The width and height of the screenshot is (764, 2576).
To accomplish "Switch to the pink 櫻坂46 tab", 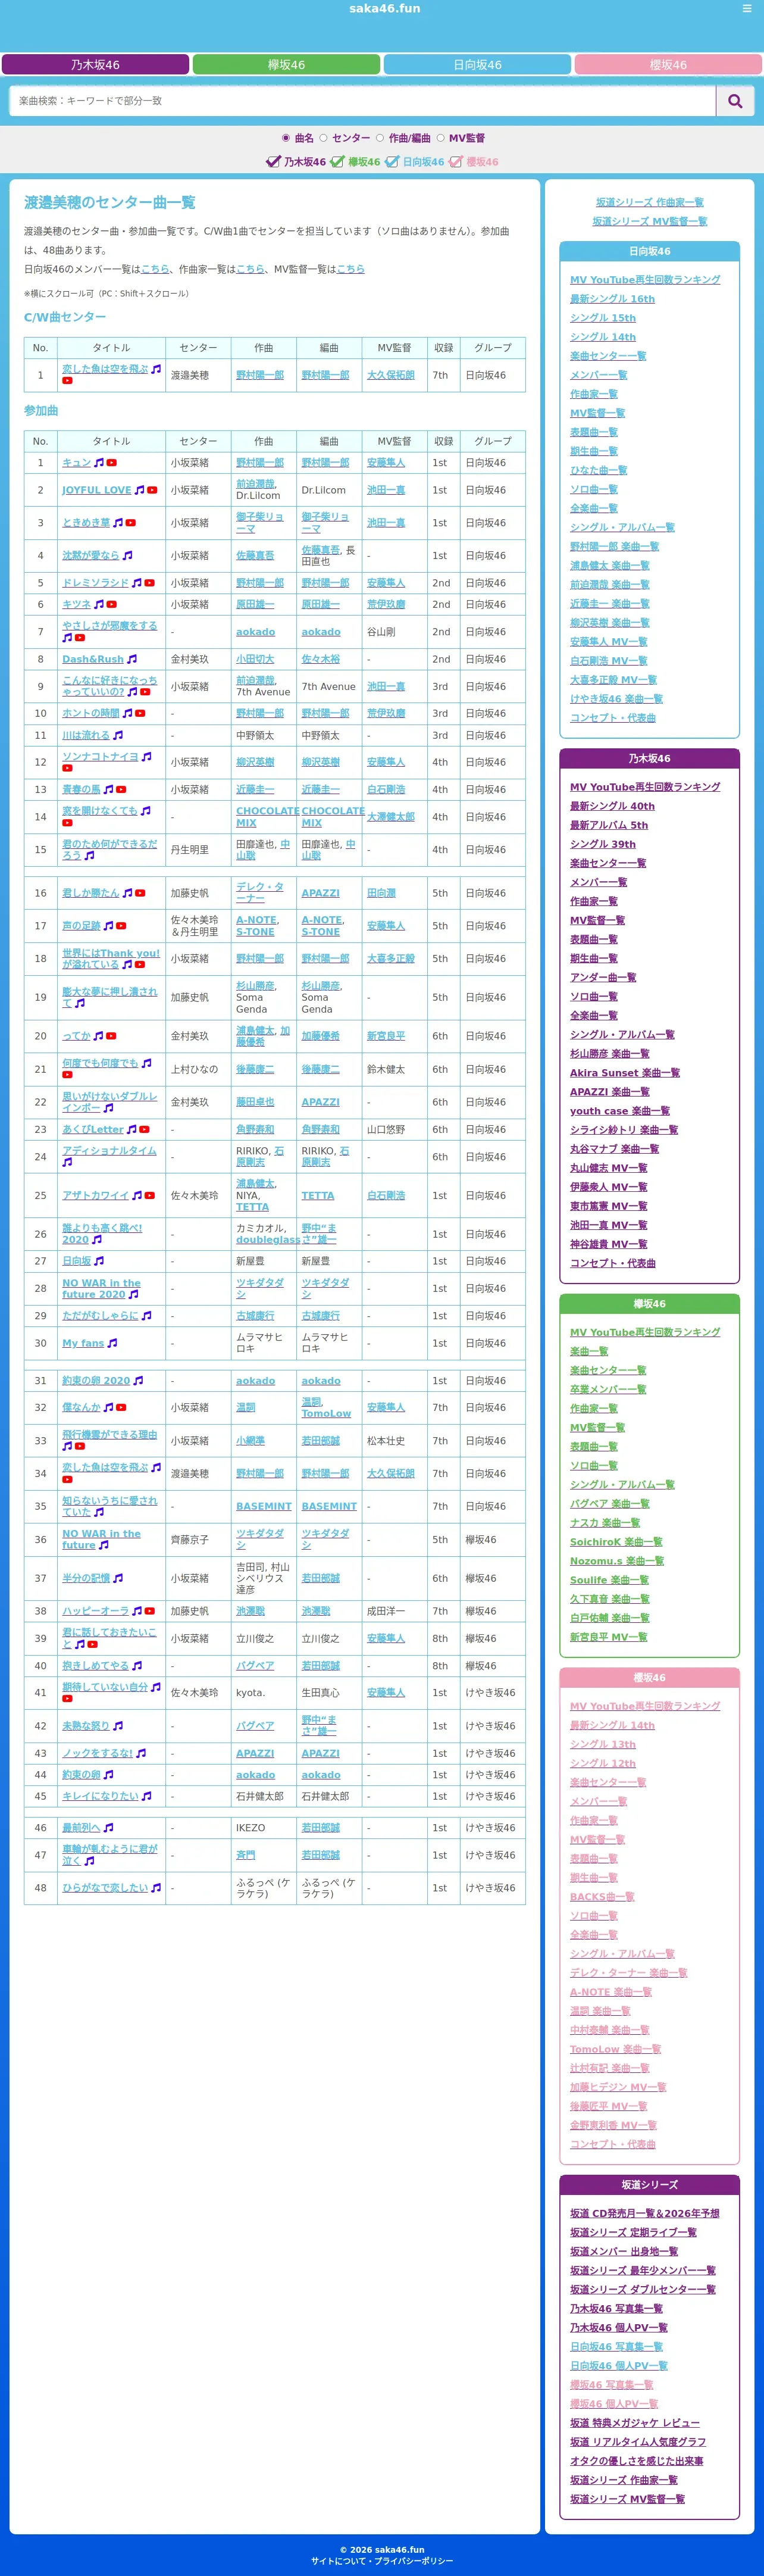I will (x=668, y=65).
